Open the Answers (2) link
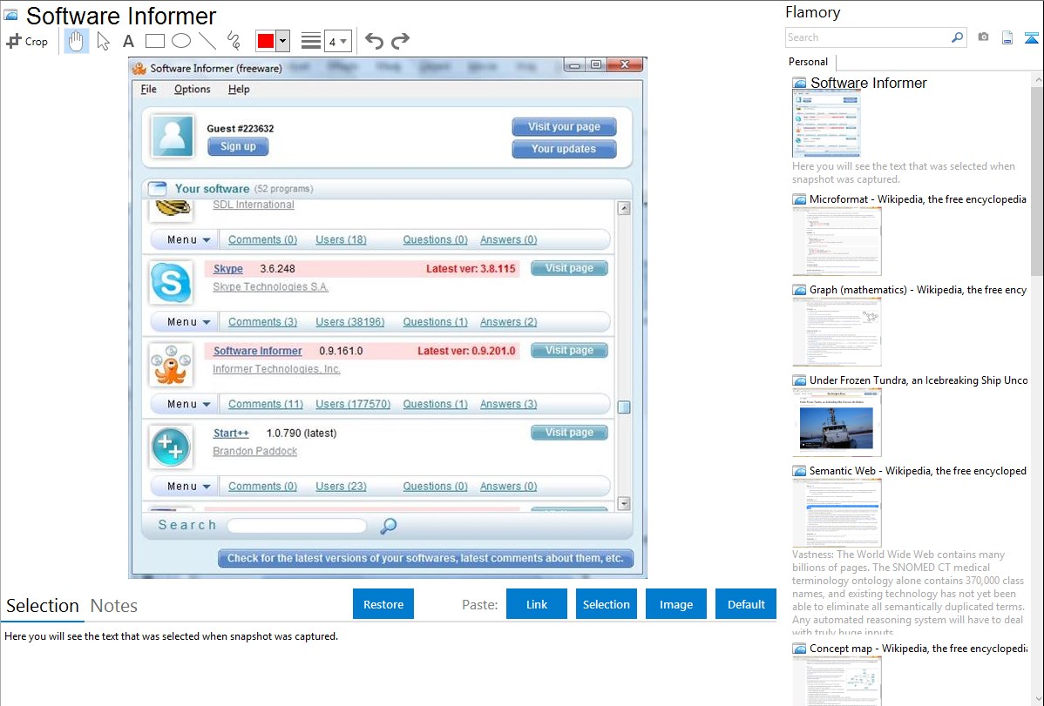Screen dimensions: 1044x706 click(509, 322)
